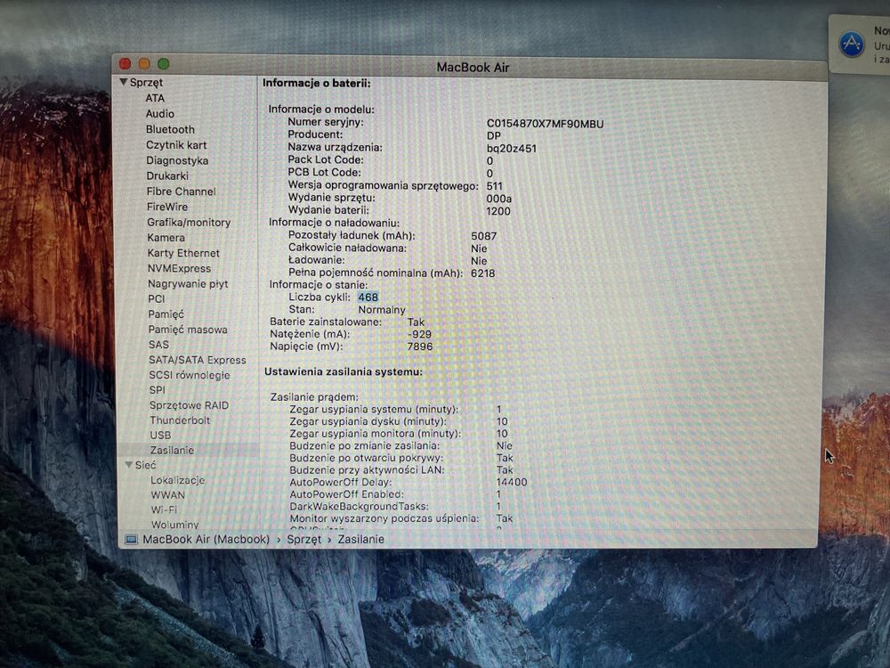Image resolution: width=890 pixels, height=668 pixels.
Task: Select the highlighted Zasilanie entry
Action: [172, 450]
